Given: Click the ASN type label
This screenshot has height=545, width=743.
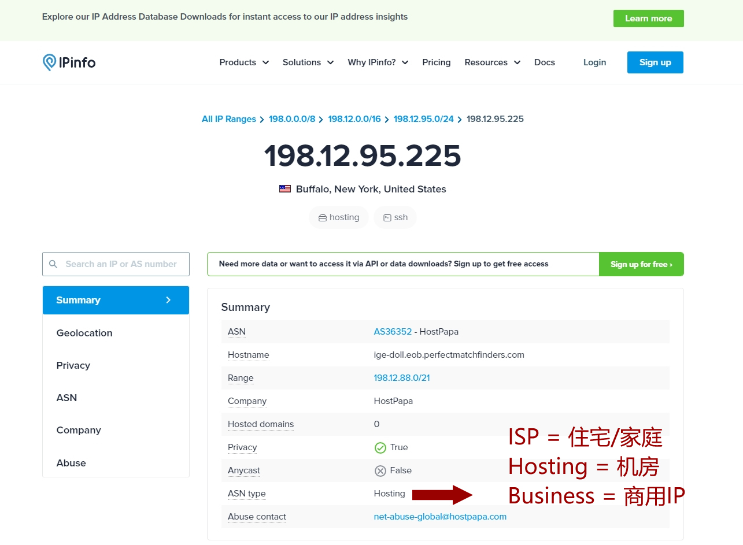Looking at the screenshot, I should point(247,494).
